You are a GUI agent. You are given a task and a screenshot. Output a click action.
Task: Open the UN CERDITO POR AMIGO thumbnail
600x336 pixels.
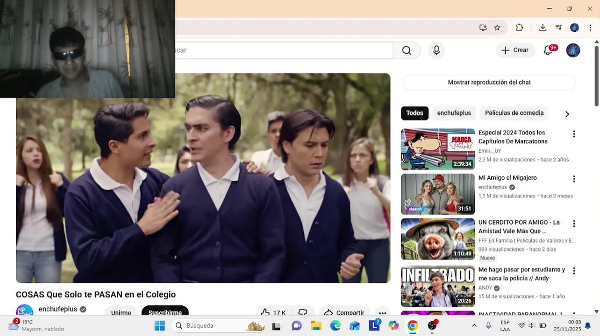tap(438, 239)
